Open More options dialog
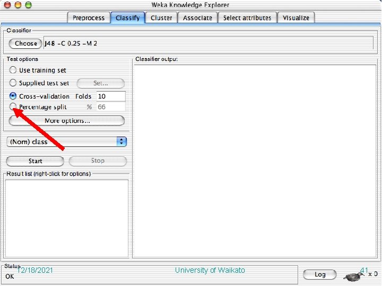Image resolution: width=382 pixels, height=286 pixels. tap(67, 121)
